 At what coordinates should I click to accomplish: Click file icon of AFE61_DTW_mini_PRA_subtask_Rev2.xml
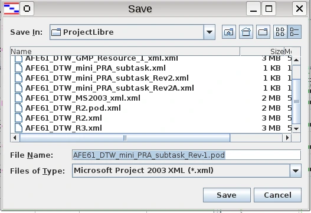click(x=19, y=78)
